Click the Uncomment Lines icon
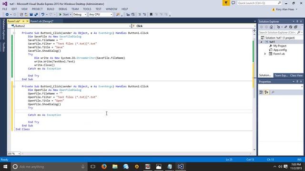The image size is (305, 171). 144,15
